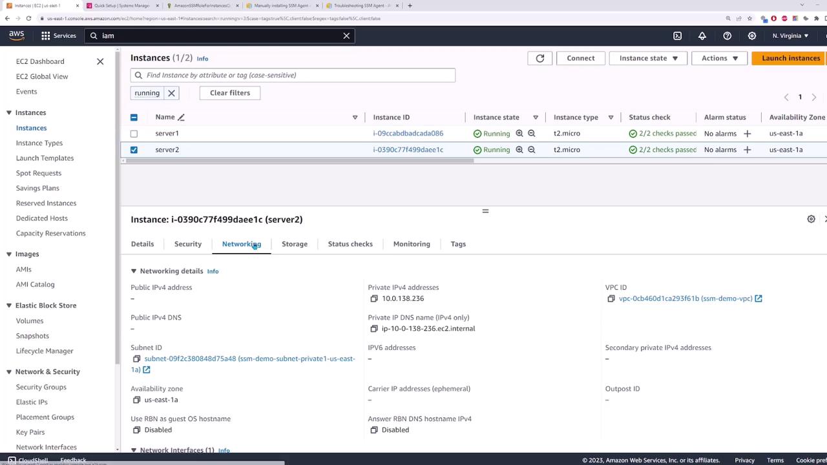Open the ssm-demo-vpc VPC link
Screen dimensions: 827x465
(685, 298)
